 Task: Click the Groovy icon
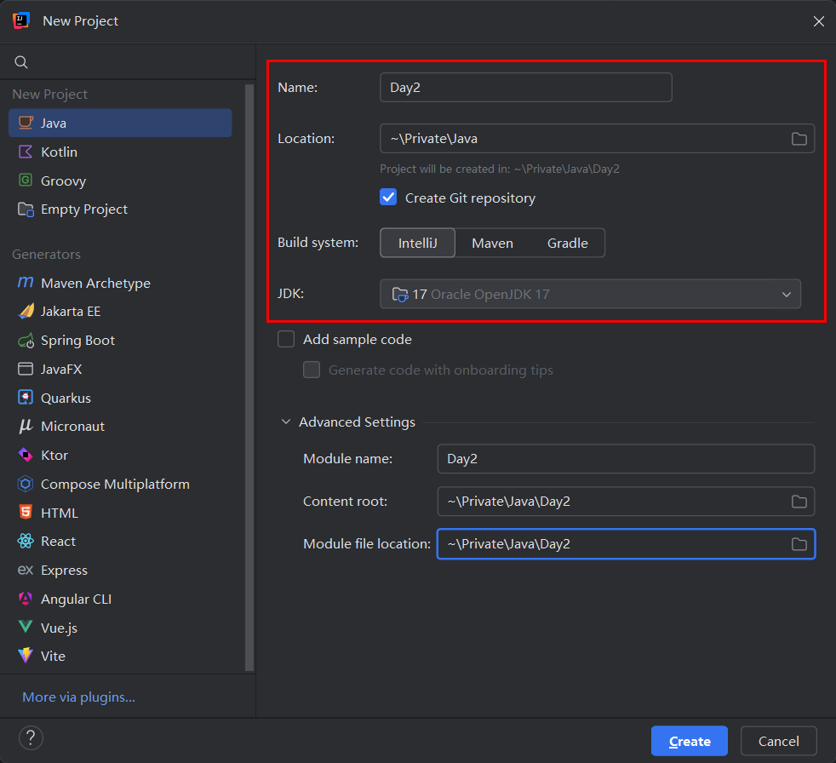26,181
